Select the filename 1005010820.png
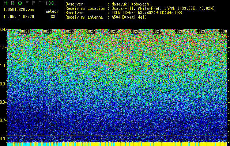 (x=19, y=10)
